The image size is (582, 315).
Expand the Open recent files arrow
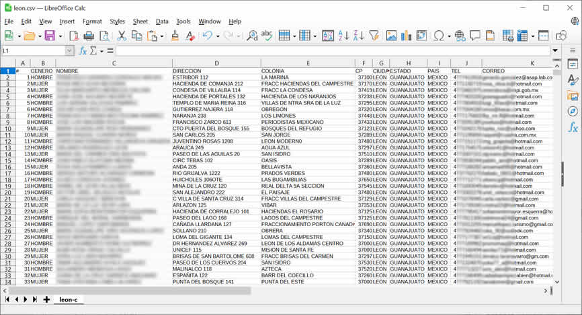point(40,36)
